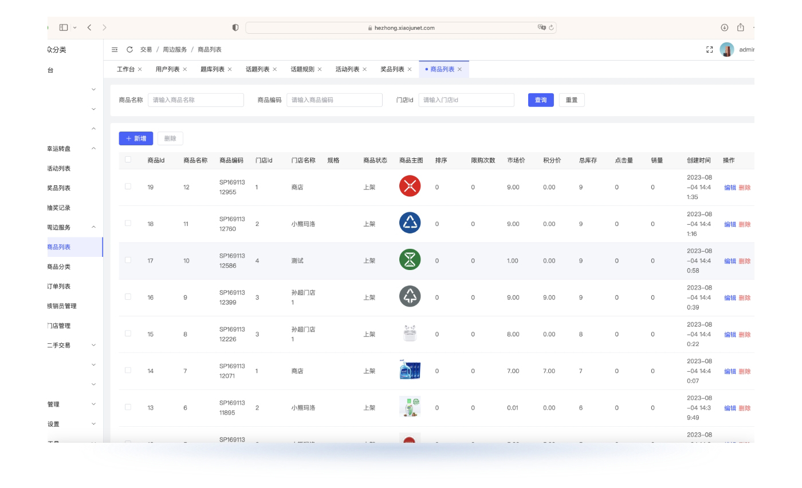Screen dimensions: 802x488
Task: Select checkbox for product ID 16
Action: pos(128,297)
